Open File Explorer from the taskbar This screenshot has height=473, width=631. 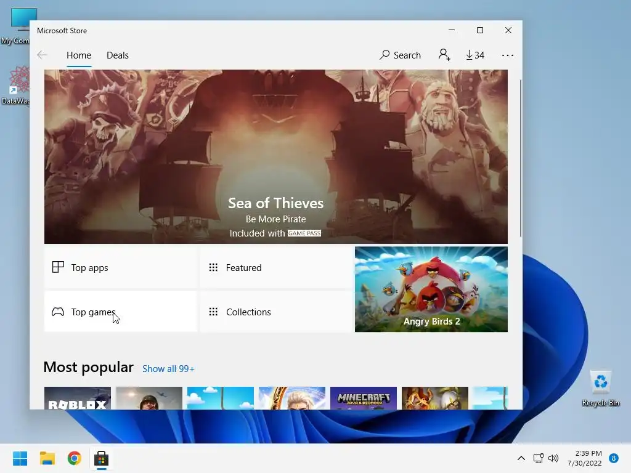coord(47,458)
